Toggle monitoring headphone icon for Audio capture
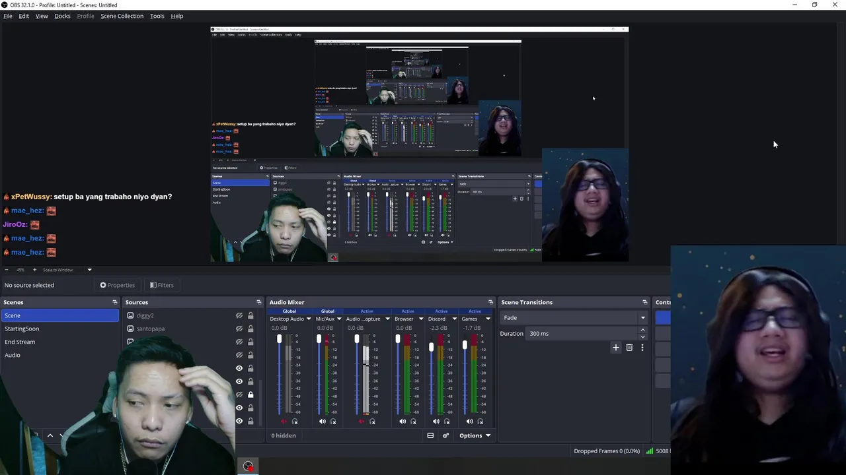 click(372, 422)
